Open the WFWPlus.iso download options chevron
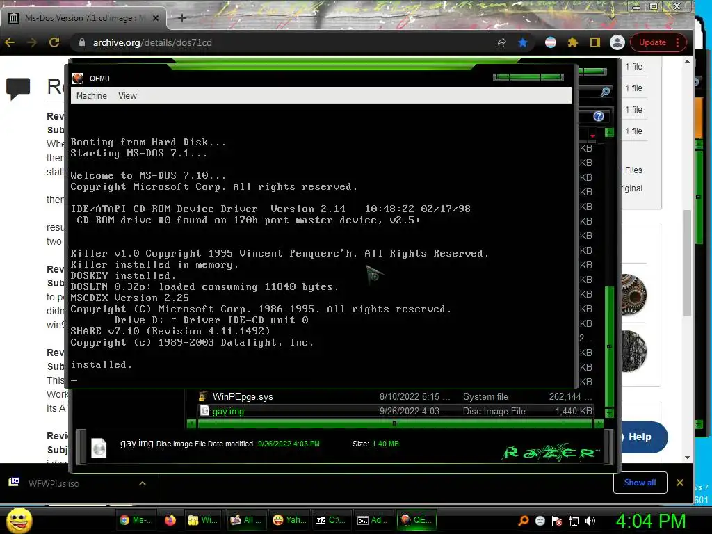Image resolution: width=712 pixels, height=534 pixels. tap(142, 483)
